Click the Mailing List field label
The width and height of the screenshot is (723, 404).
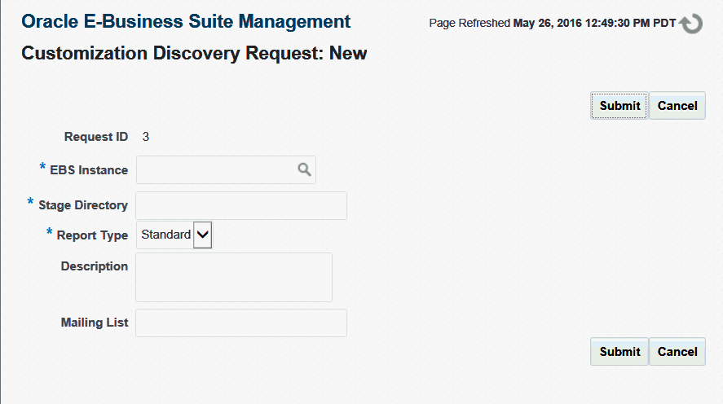point(95,323)
